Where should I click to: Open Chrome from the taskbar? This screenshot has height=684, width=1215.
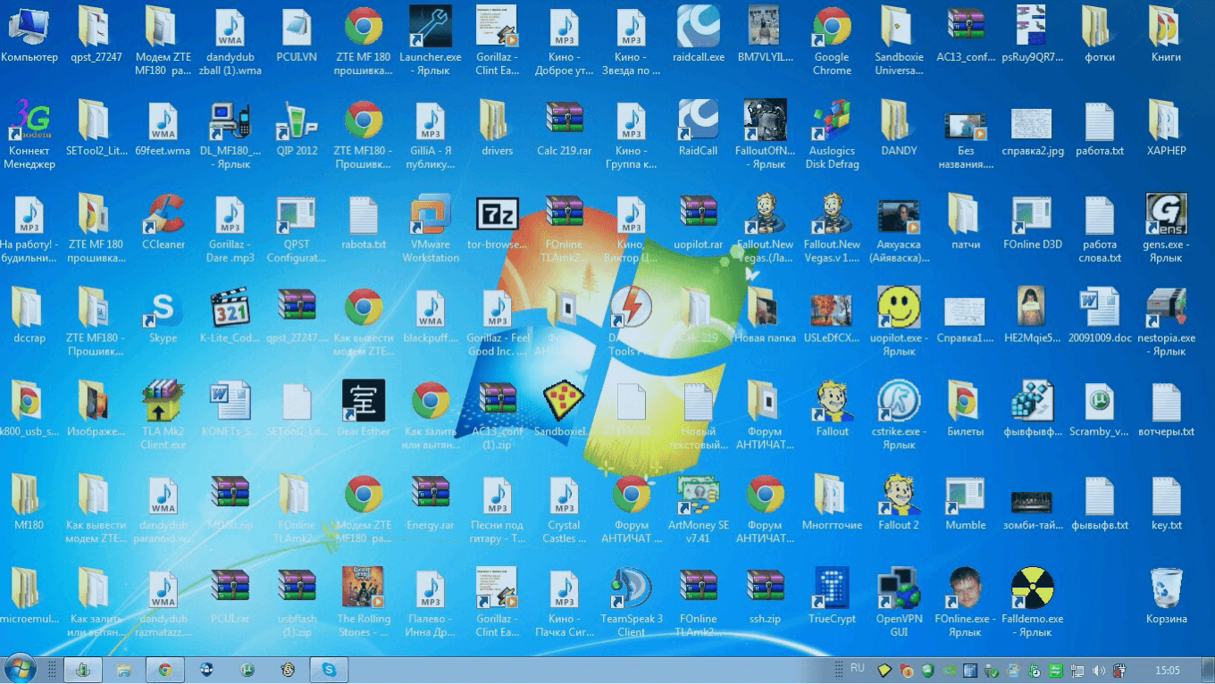point(164,670)
